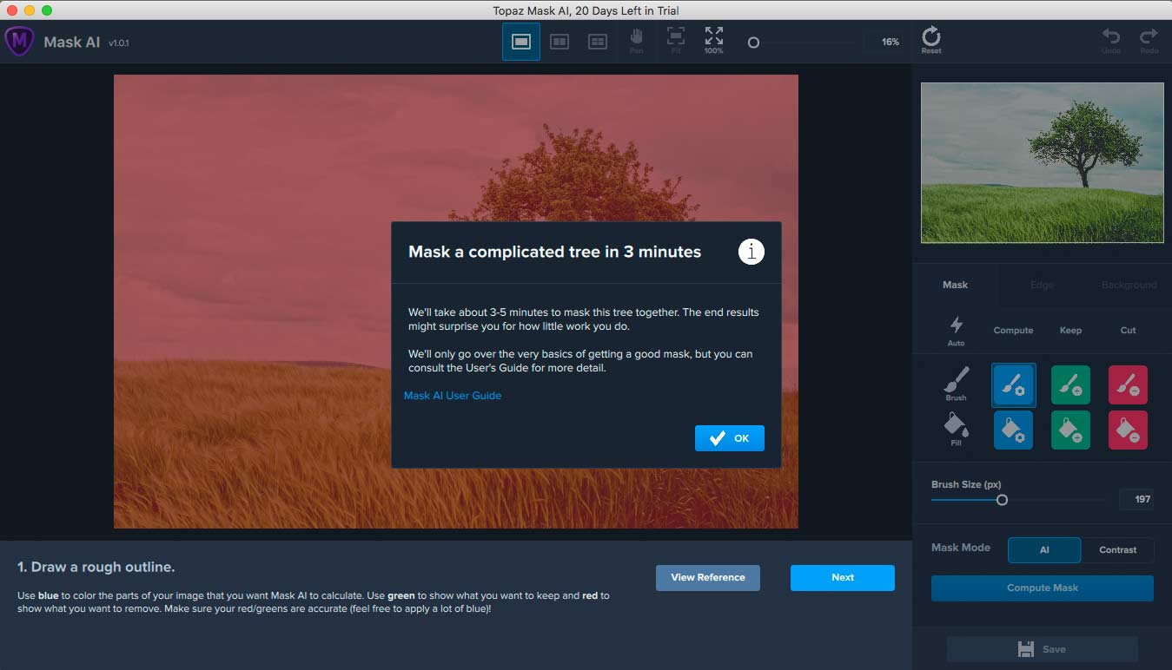Open the Mask tab

955,285
